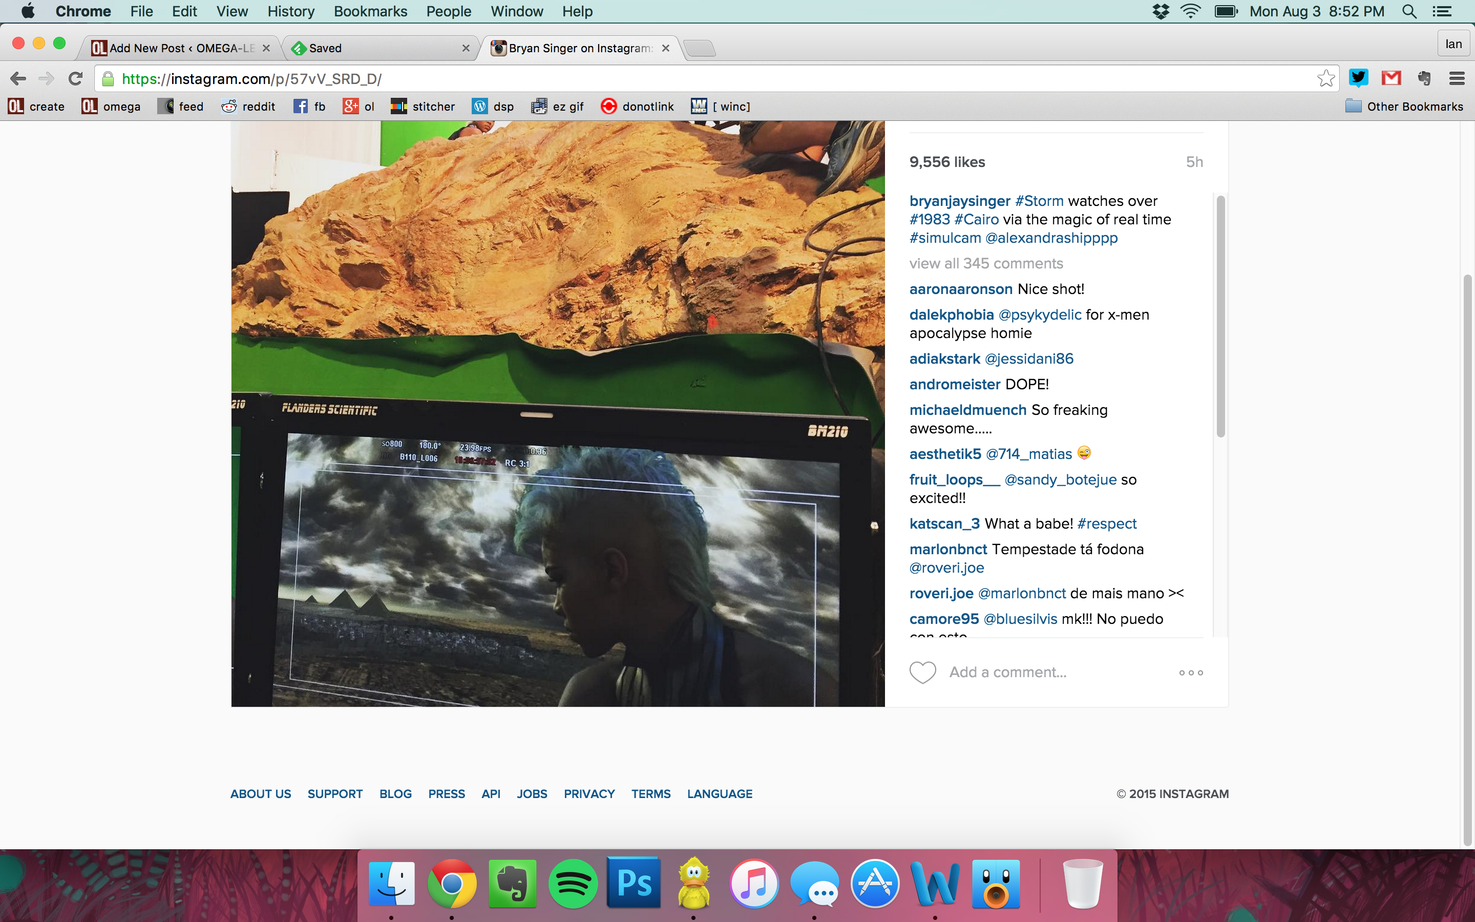Click the #Storm hashtag
The height and width of the screenshot is (922, 1475).
point(1039,201)
